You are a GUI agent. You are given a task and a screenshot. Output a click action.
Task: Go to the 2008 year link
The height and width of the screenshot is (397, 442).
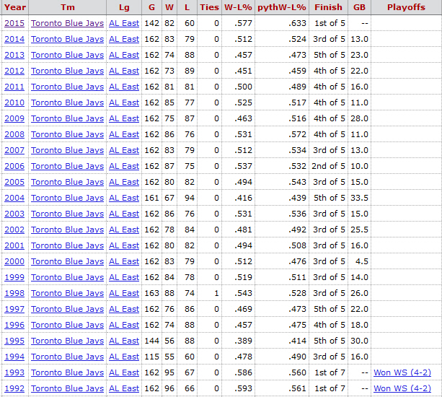click(x=14, y=134)
